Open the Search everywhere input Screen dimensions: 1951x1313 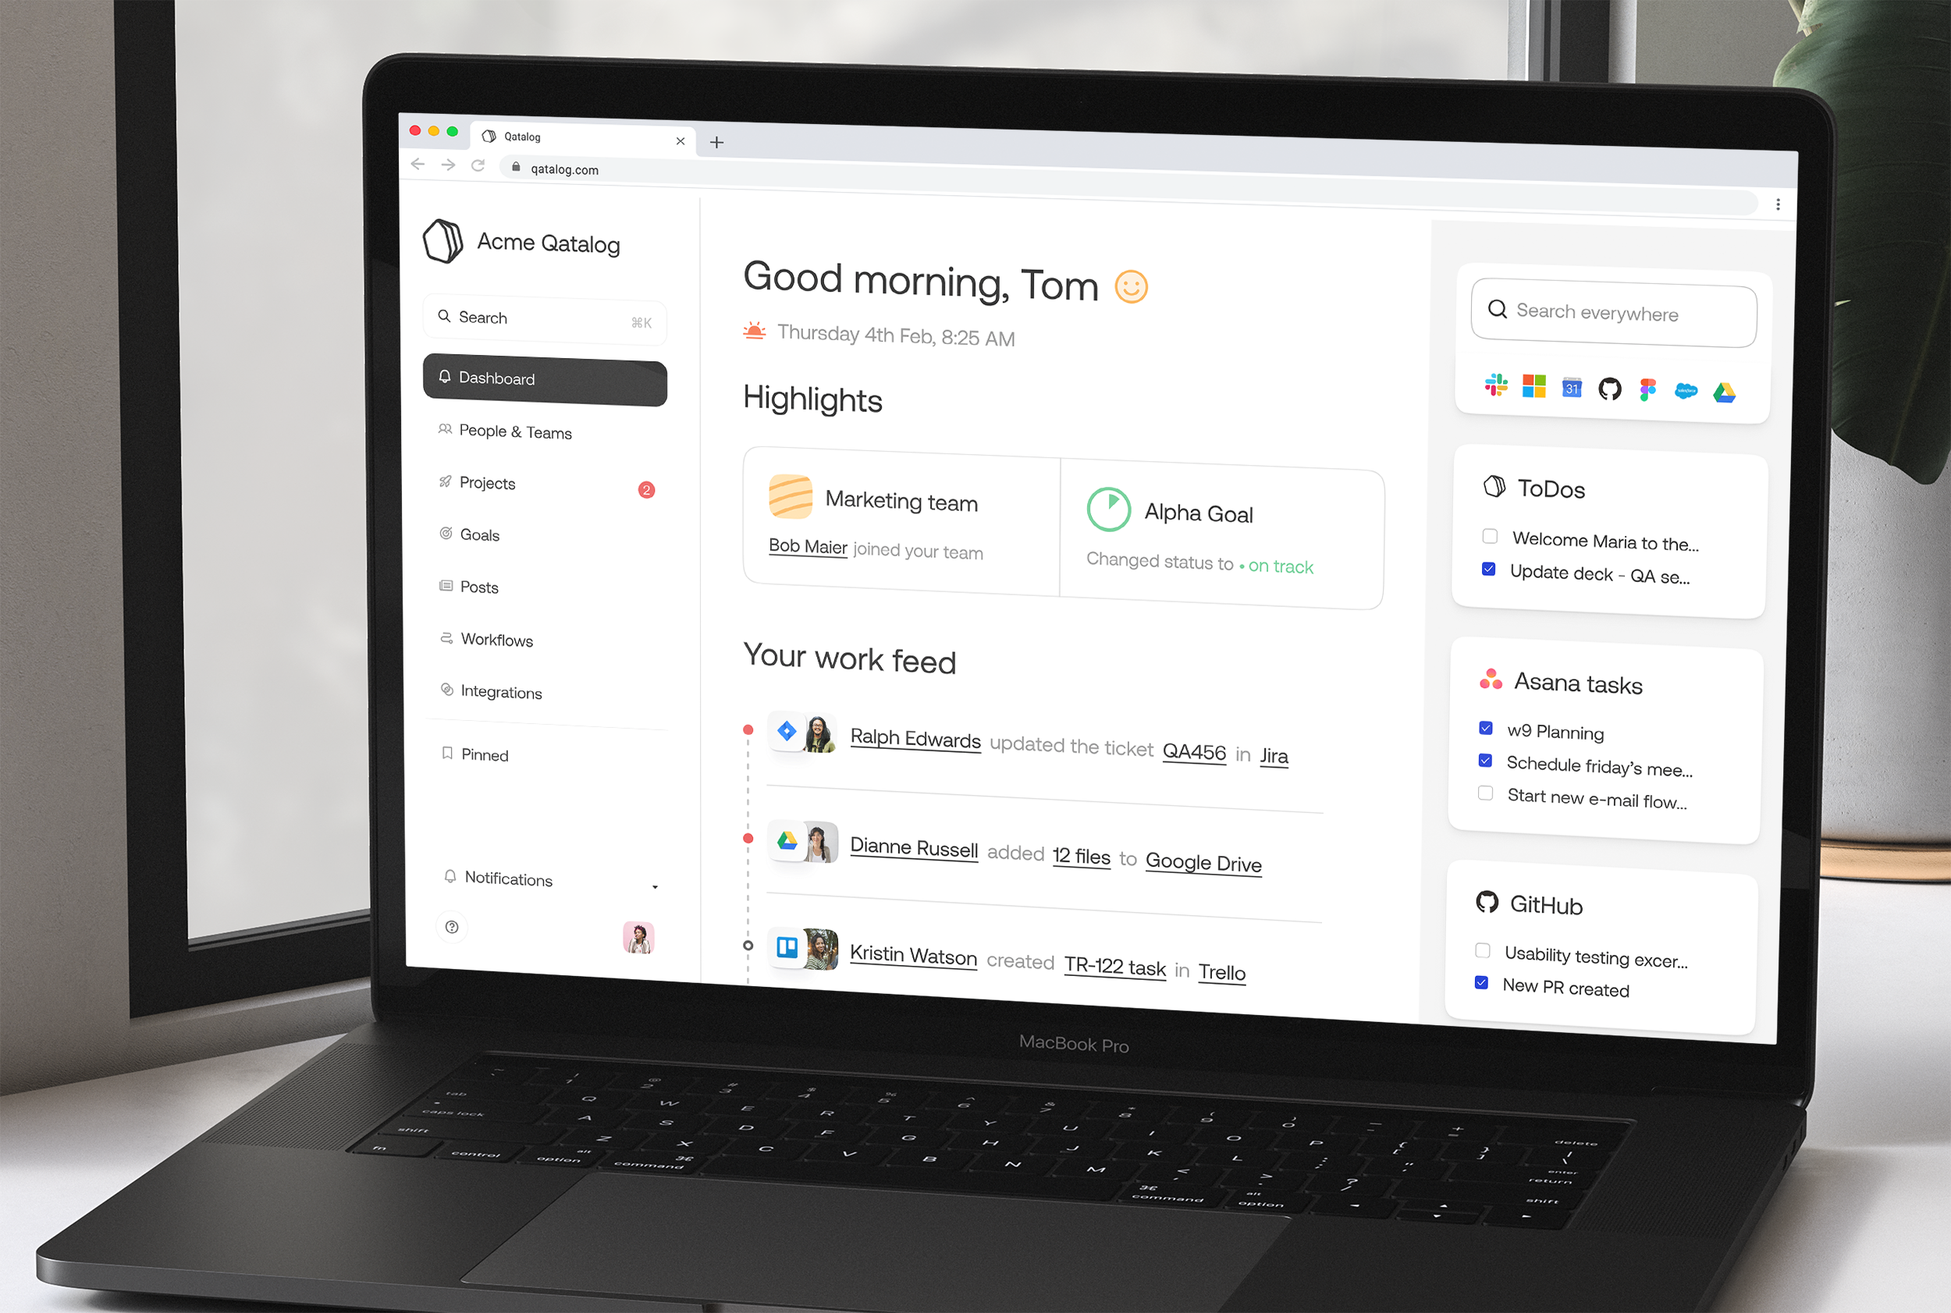1612,312
